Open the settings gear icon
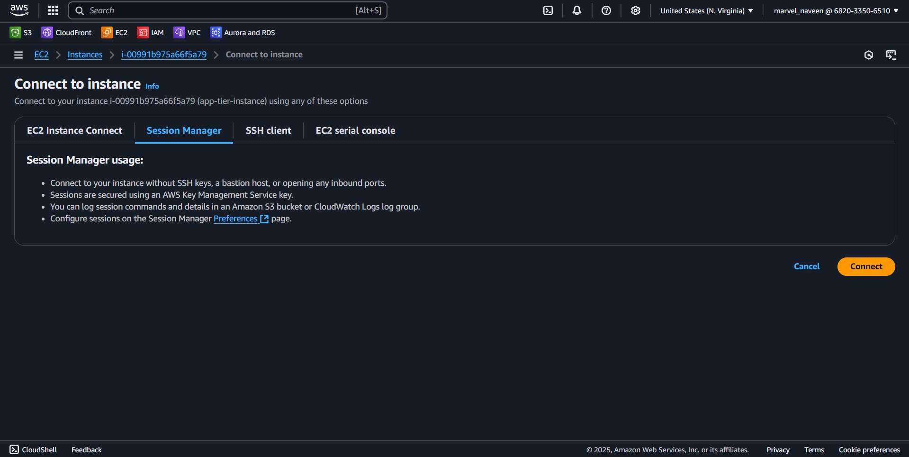909x457 pixels. coord(636,10)
